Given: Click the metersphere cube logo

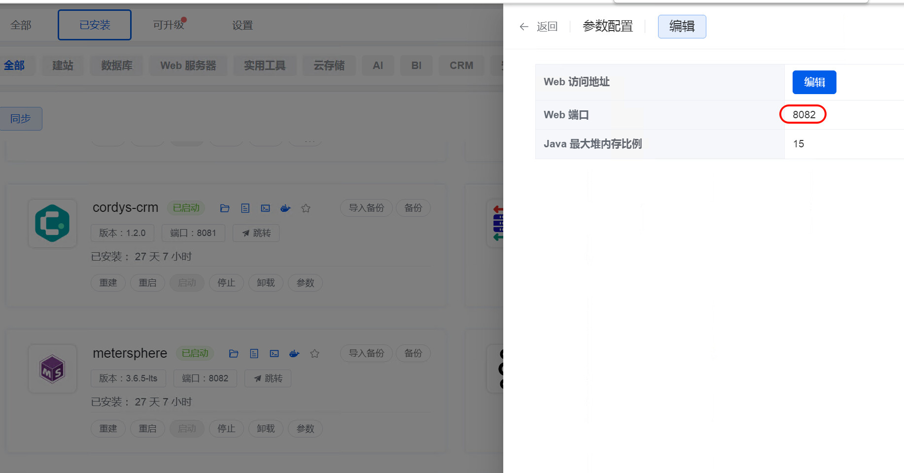Looking at the screenshot, I should coord(52,369).
